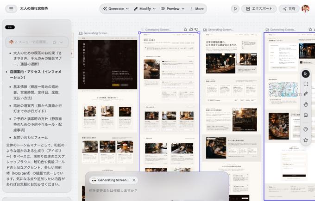The width and height of the screenshot is (315, 201).
Task: Click the third screen's 'Generating Screen...' label
Action: coord(220,30)
